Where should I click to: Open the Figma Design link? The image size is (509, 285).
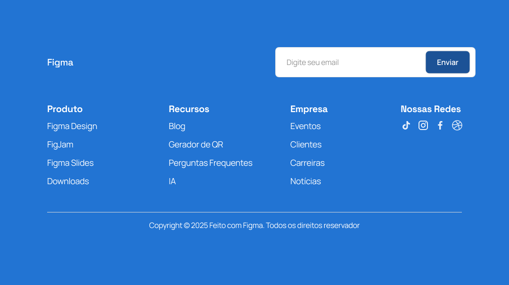pyautogui.click(x=72, y=126)
